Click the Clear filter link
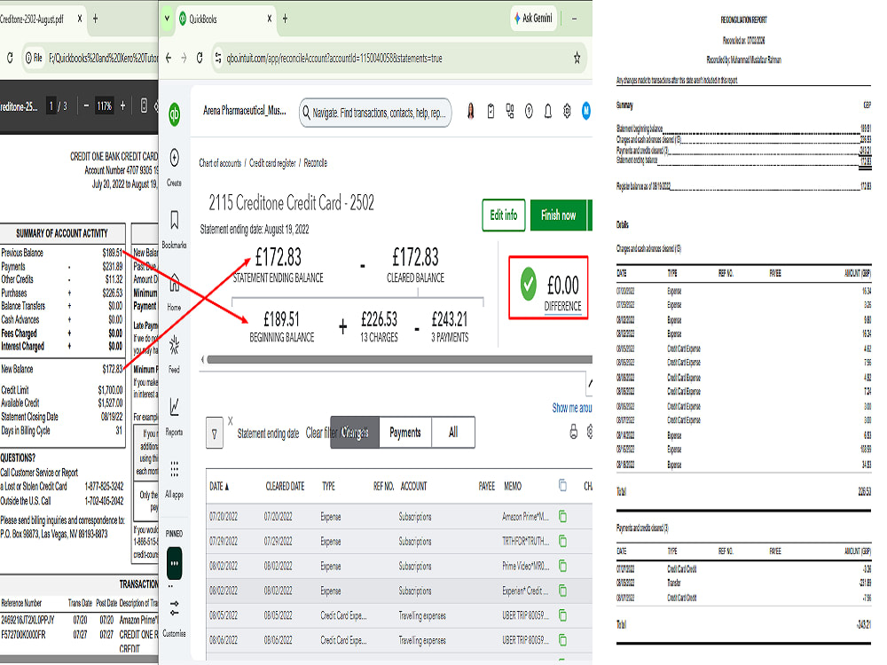The height and width of the screenshot is (665, 887). pyautogui.click(x=322, y=434)
